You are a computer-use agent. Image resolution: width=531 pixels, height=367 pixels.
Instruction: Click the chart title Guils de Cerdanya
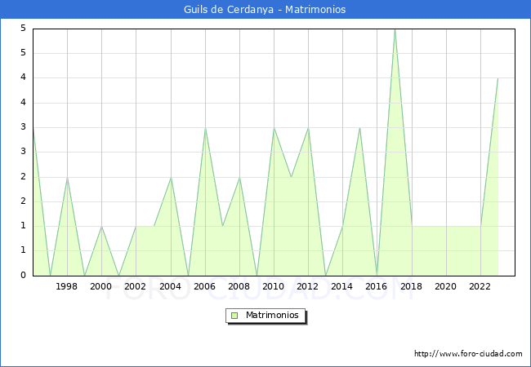[265, 10]
